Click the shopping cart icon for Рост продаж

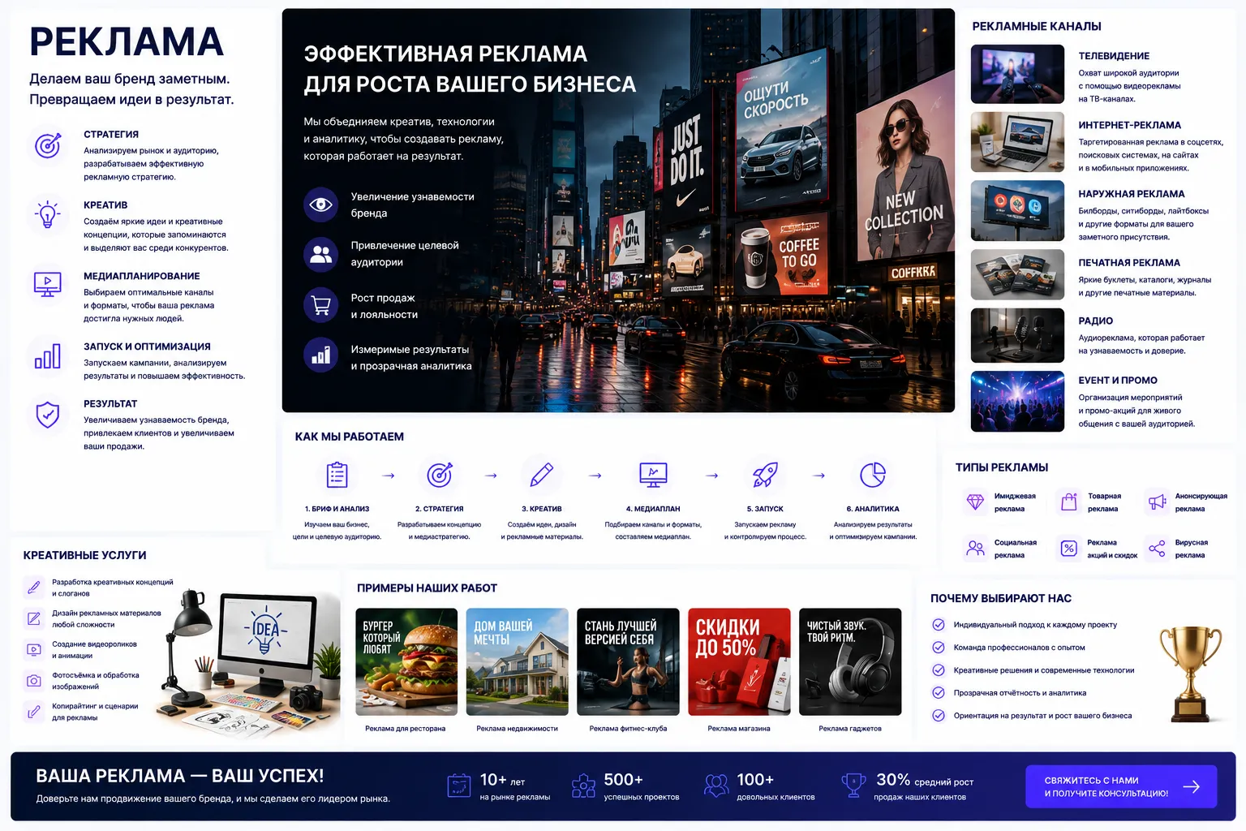coord(321,306)
